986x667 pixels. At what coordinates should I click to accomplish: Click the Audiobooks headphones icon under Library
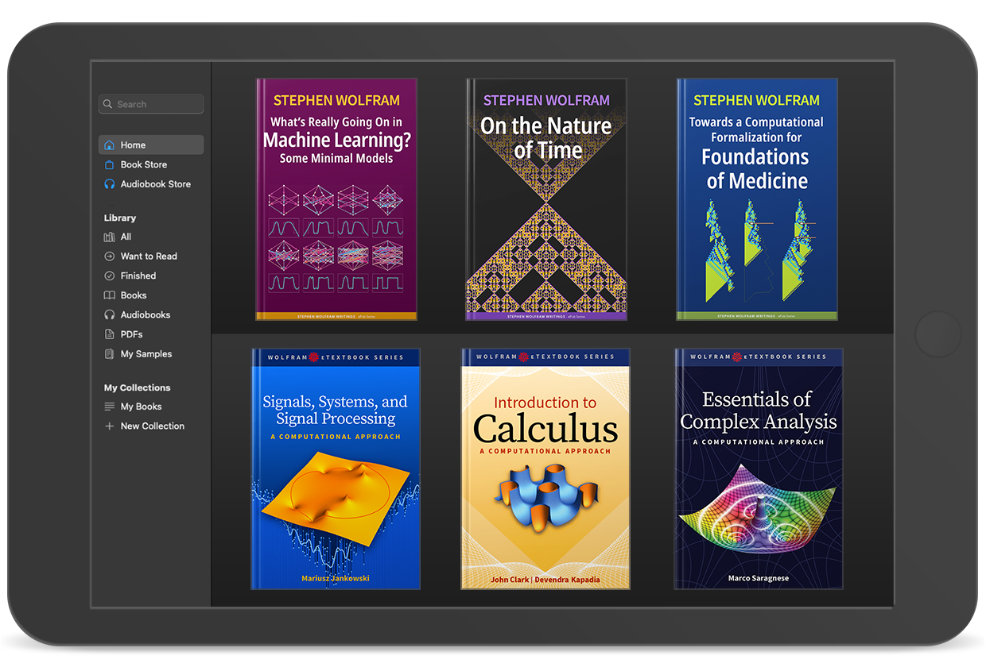tap(110, 314)
